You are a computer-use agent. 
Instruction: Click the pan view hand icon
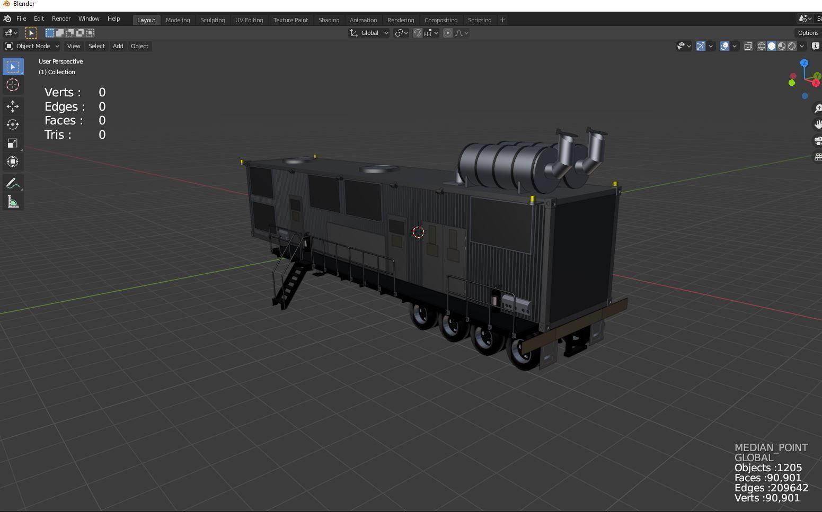[818, 124]
